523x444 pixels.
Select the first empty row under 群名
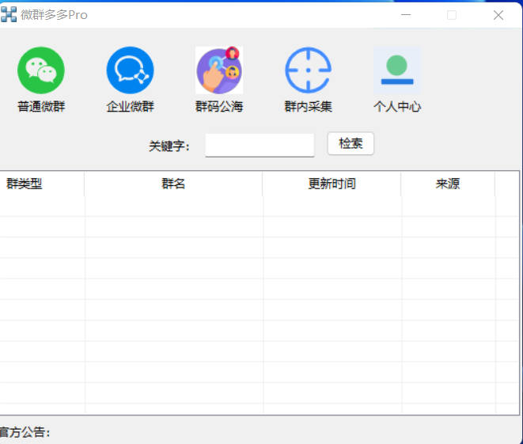173,206
